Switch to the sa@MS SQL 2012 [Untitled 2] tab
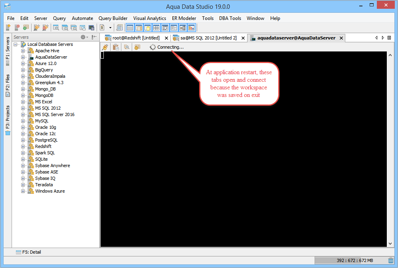The image size is (398, 268). pos(208,38)
